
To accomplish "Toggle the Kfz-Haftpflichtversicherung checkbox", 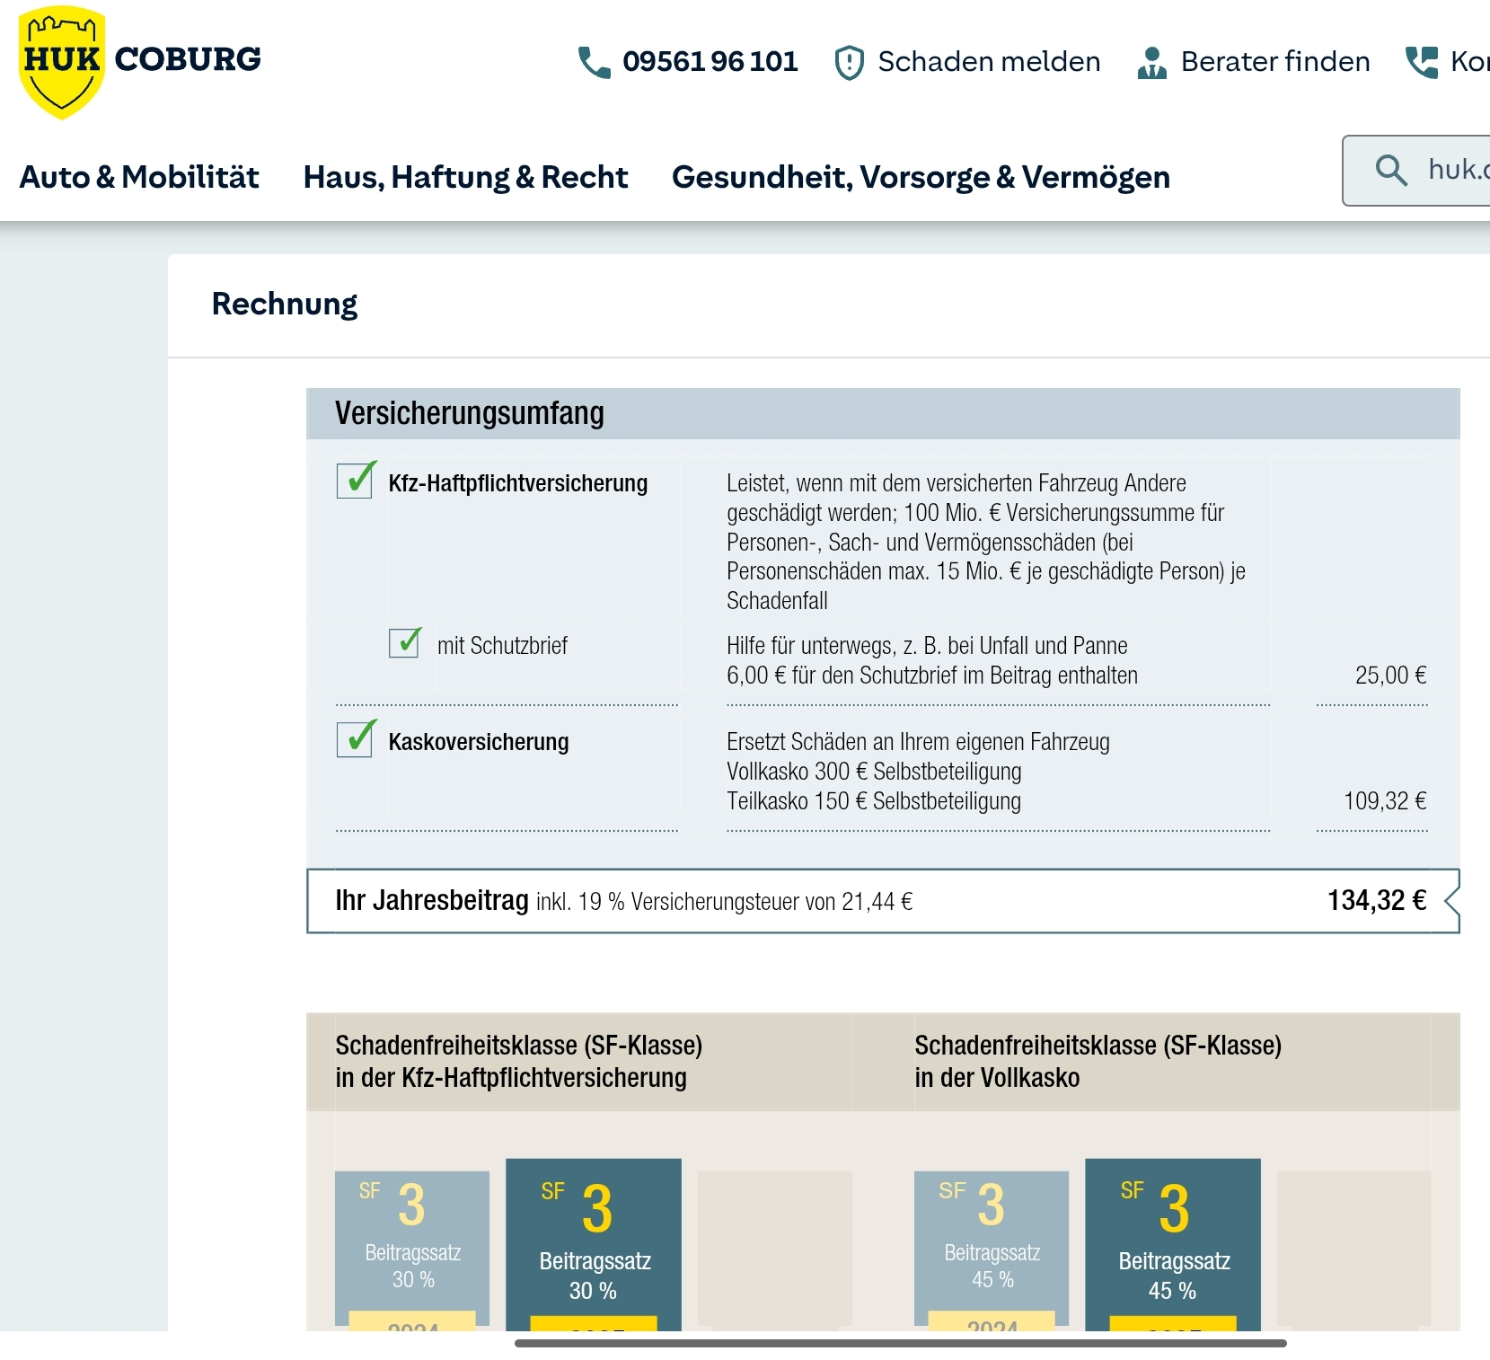I will point(356,481).
